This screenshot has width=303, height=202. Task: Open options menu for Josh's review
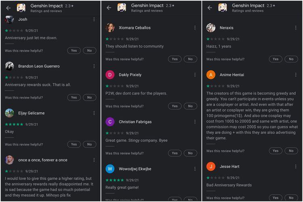pyautogui.click(x=94, y=19)
